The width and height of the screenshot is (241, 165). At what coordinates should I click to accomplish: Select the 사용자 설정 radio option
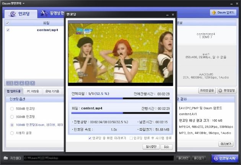click(12, 133)
